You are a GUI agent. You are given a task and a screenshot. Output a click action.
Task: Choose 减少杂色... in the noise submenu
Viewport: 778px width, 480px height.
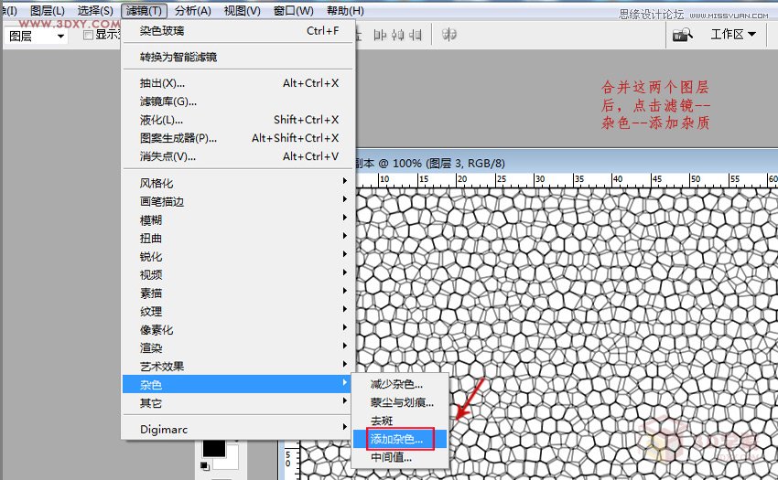pos(400,384)
